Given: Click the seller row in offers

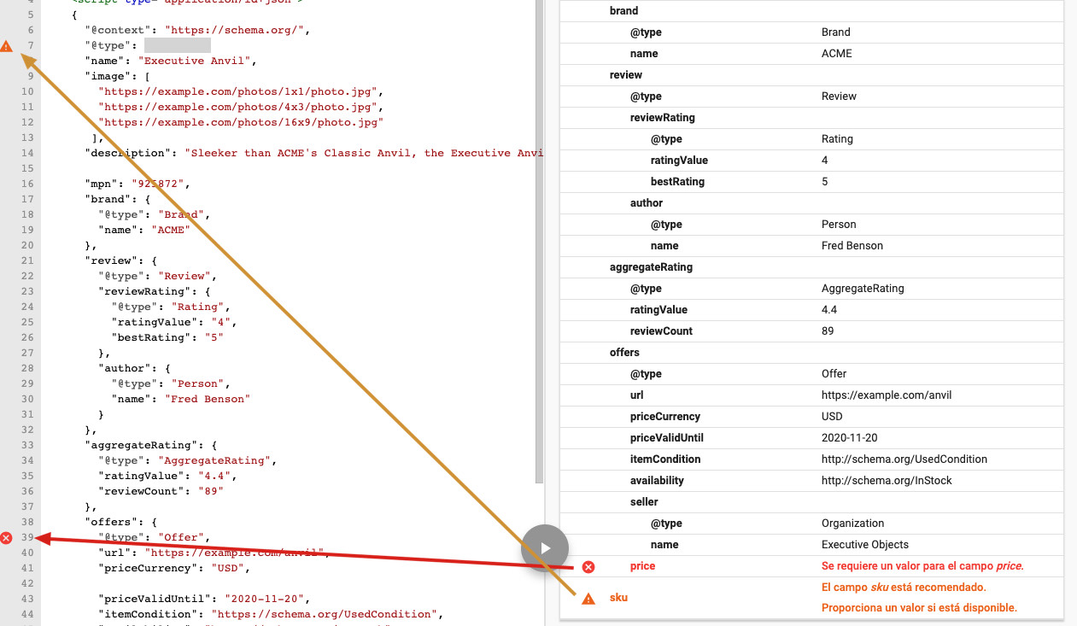Looking at the screenshot, I should click(x=644, y=501).
